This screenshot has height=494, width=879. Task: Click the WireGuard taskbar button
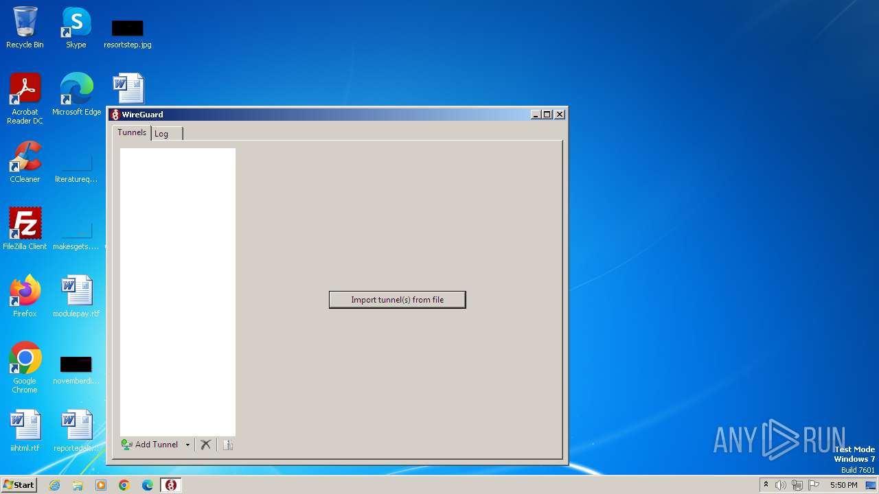(x=171, y=485)
